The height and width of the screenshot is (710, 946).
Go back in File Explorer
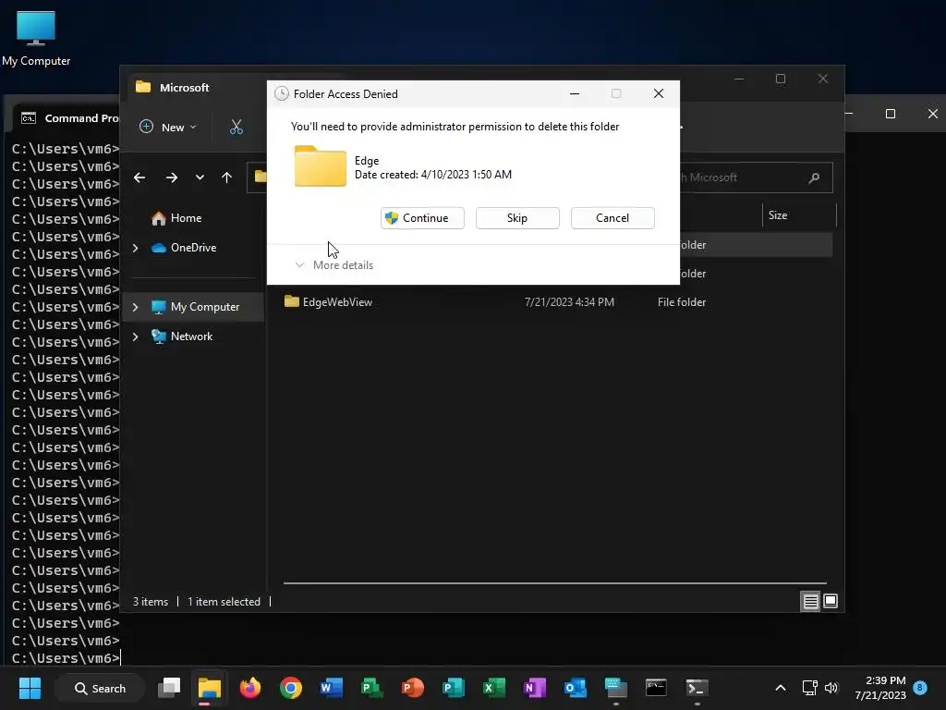point(139,177)
